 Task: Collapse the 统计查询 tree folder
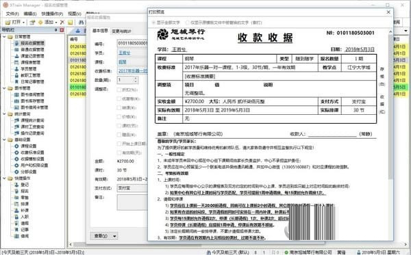4,113
